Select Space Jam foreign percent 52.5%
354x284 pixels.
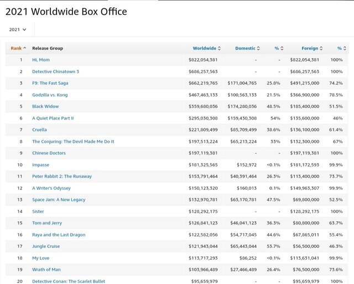coord(336,200)
